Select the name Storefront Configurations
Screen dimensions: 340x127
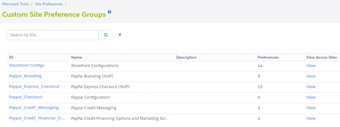95,66
